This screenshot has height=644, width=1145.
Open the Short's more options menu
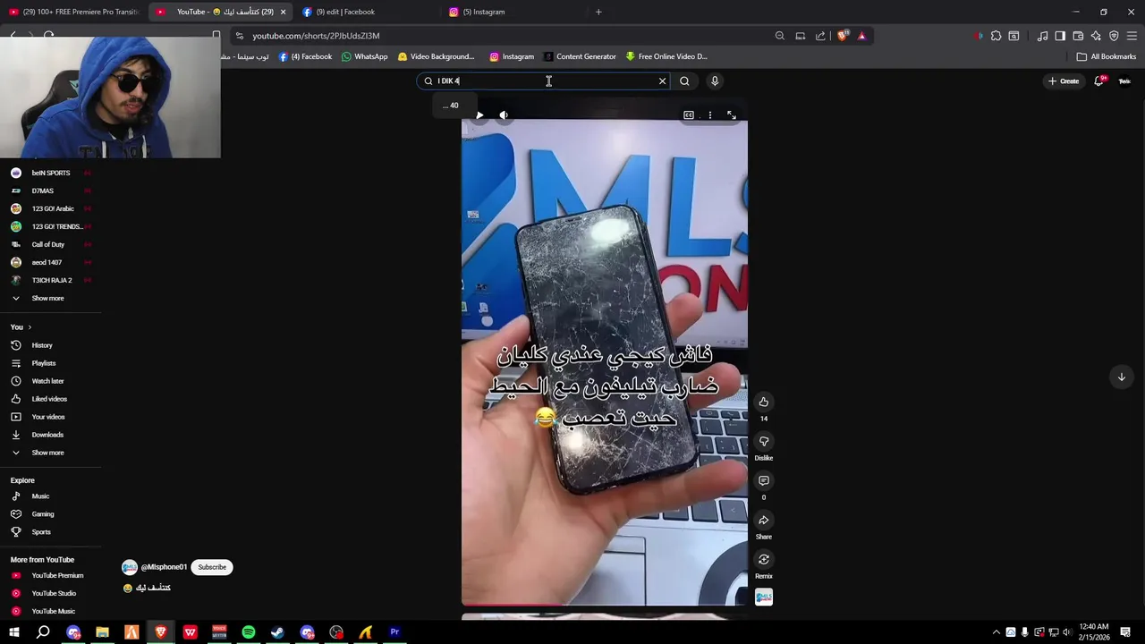[710, 115]
